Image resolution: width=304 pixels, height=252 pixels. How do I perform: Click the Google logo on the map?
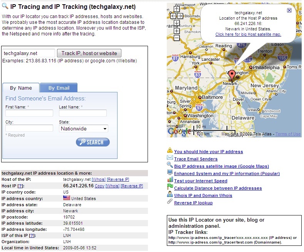click(179, 131)
